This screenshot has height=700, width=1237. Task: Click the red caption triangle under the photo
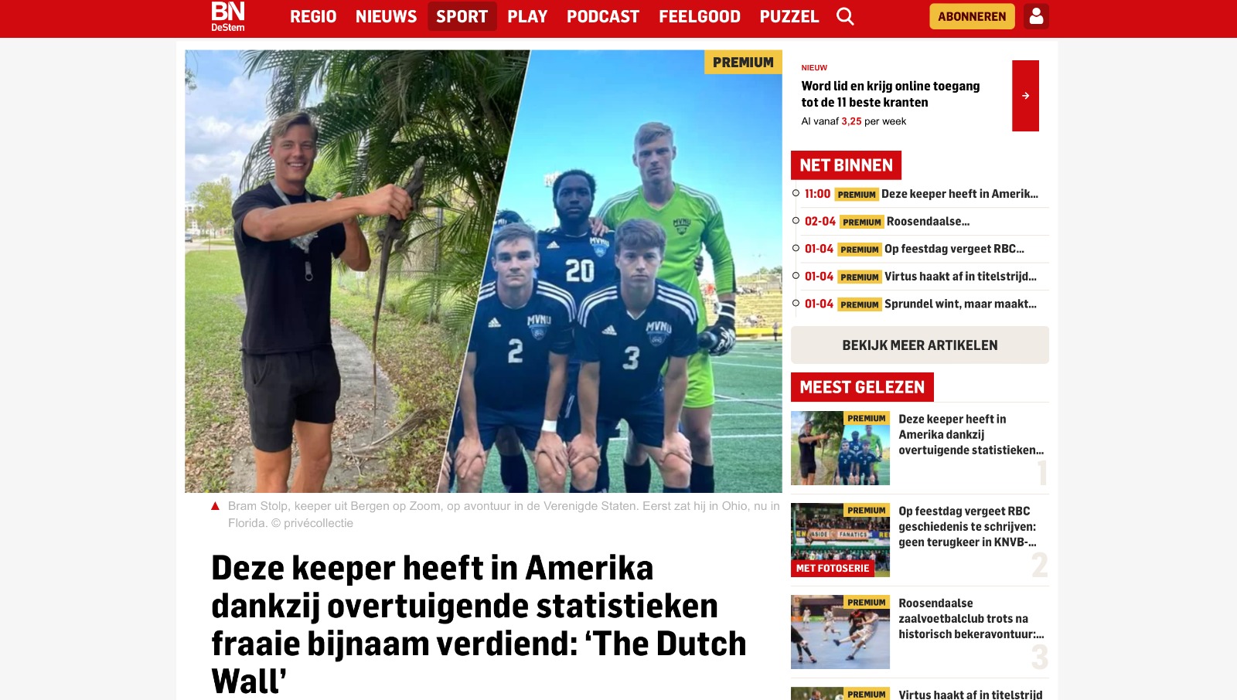(216, 506)
